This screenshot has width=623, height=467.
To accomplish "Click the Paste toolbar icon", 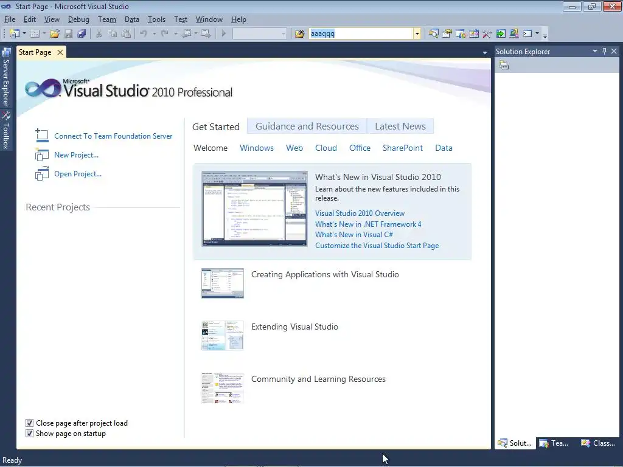I will (126, 34).
